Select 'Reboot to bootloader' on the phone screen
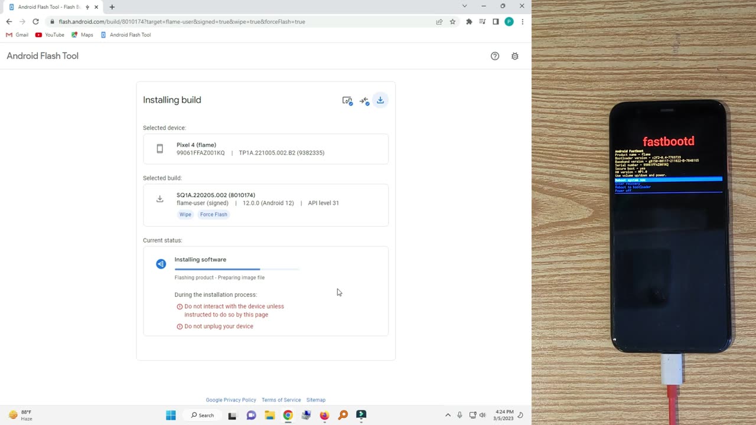 click(633, 187)
